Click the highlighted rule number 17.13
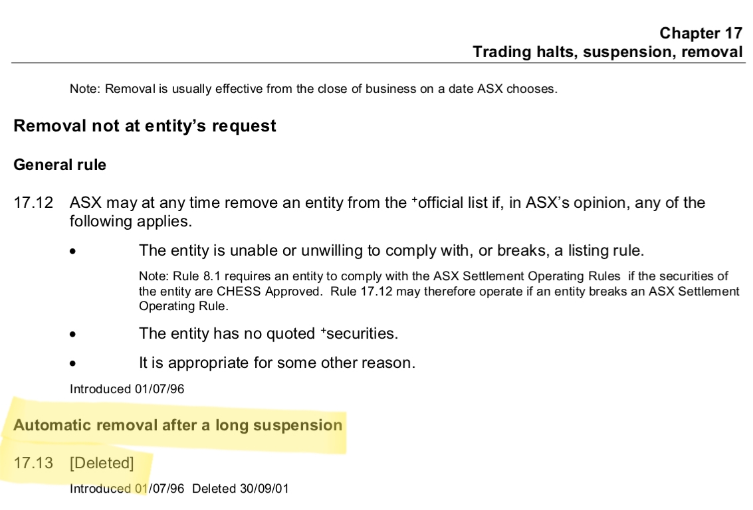Screen dimensions: 753x510 tap(33, 463)
